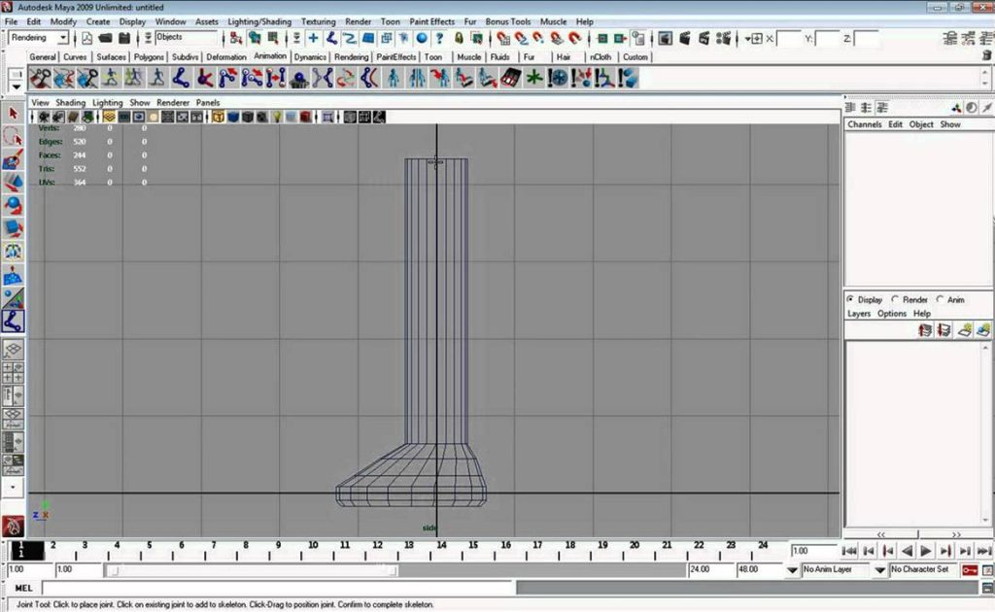The height and width of the screenshot is (612, 995).
Task: Create new scene with page icon
Action: click(x=86, y=38)
